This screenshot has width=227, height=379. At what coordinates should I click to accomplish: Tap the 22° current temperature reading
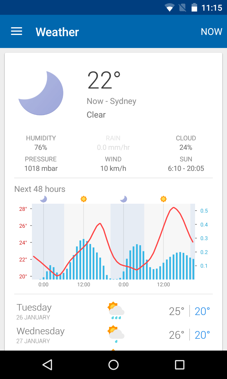point(104,81)
